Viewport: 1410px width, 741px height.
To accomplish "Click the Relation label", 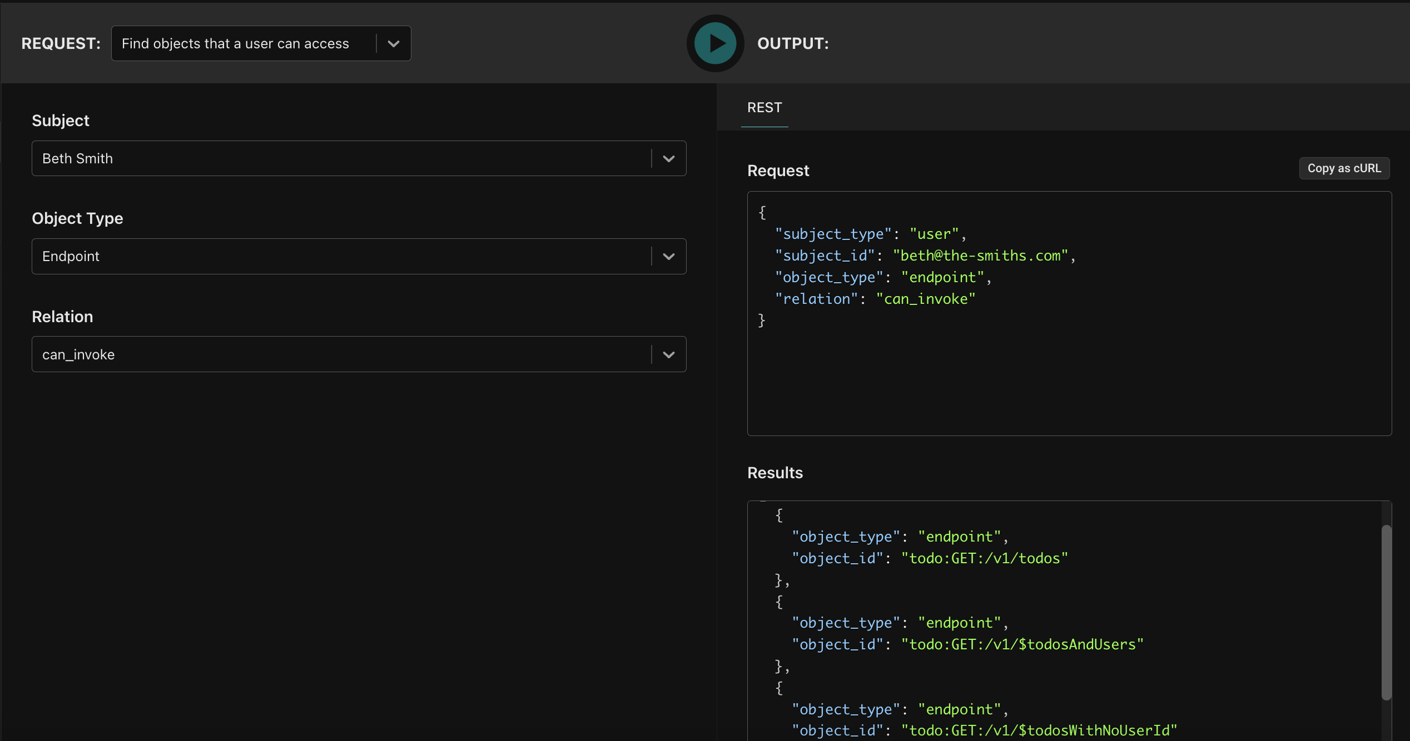I will click(x=62, y=317).
